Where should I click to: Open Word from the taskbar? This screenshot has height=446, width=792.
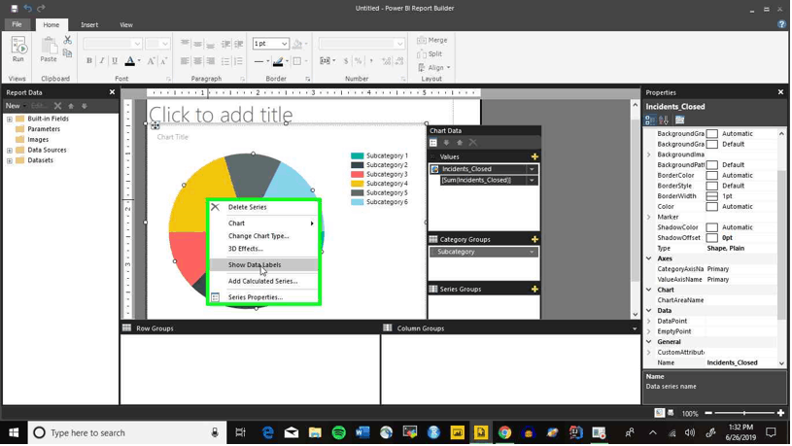point(362,432)
